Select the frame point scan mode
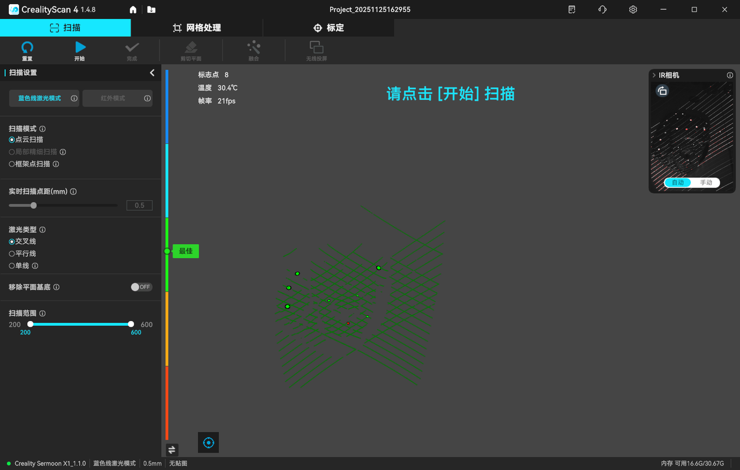Screen dimensions: 740x470 tap(12, 164)
